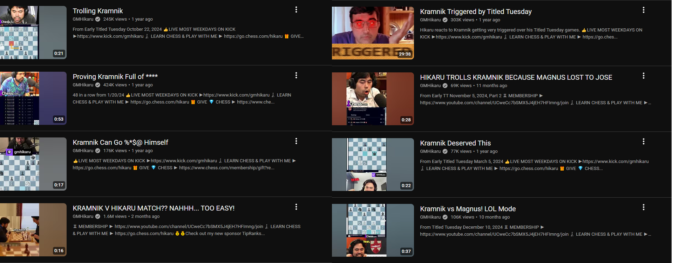This screenshot has height=263, width=673.
Task: Click the '1.6M views' text
Action: tap(115, 216)
